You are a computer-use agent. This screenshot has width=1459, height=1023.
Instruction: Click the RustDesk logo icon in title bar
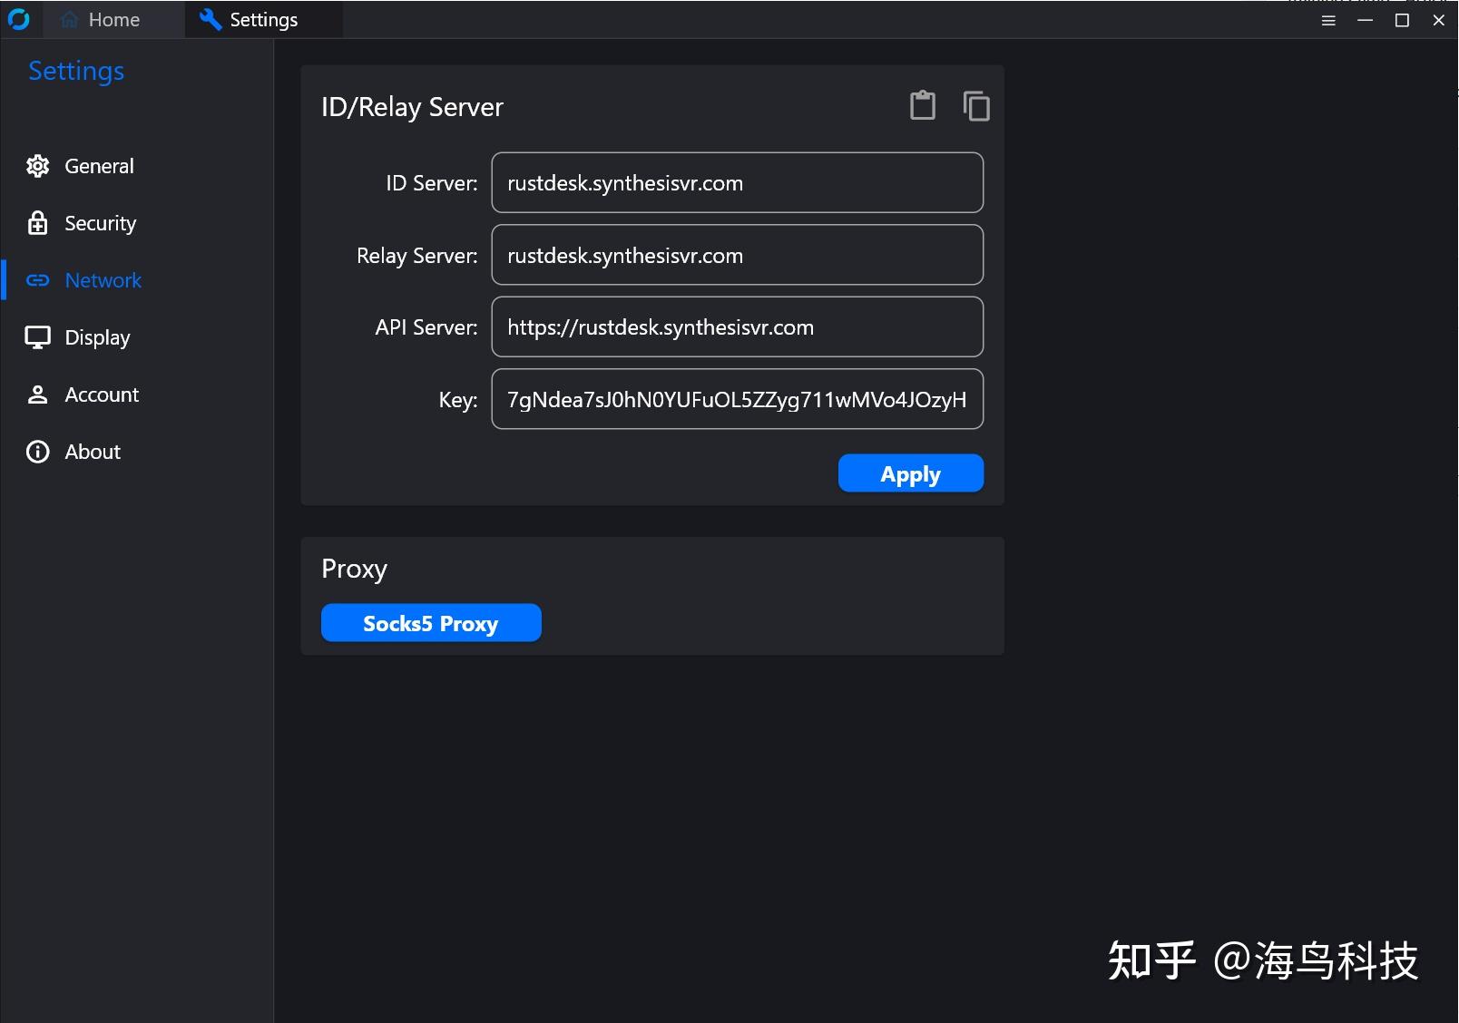19,19
